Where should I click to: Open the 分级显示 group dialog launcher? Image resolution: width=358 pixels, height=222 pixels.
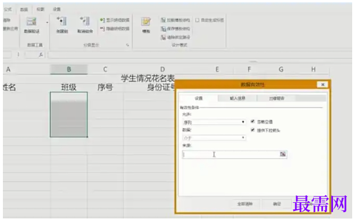127,45
